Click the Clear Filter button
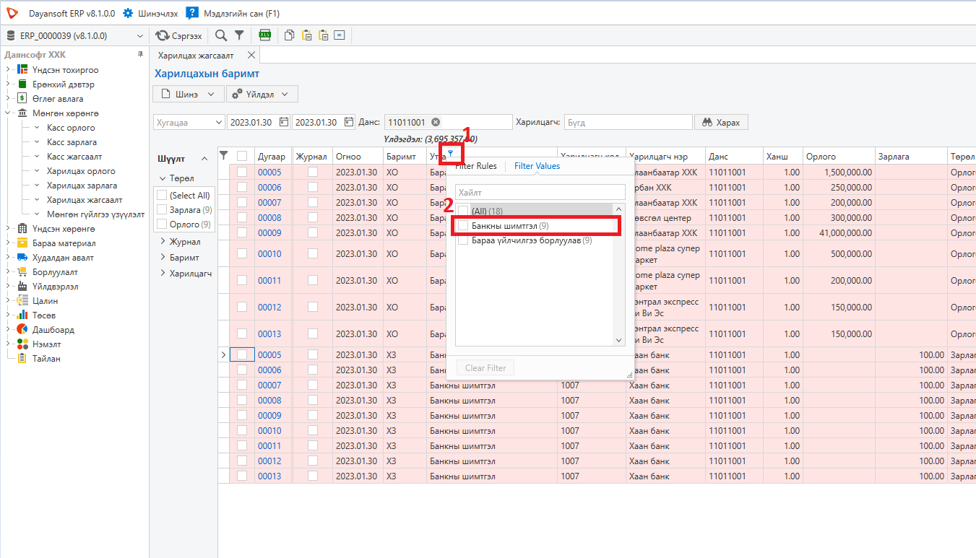This screenshot has width=976, height=558. (x=485, y=368)
